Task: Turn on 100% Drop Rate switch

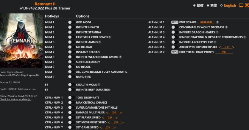Action: tap(71, 97)
